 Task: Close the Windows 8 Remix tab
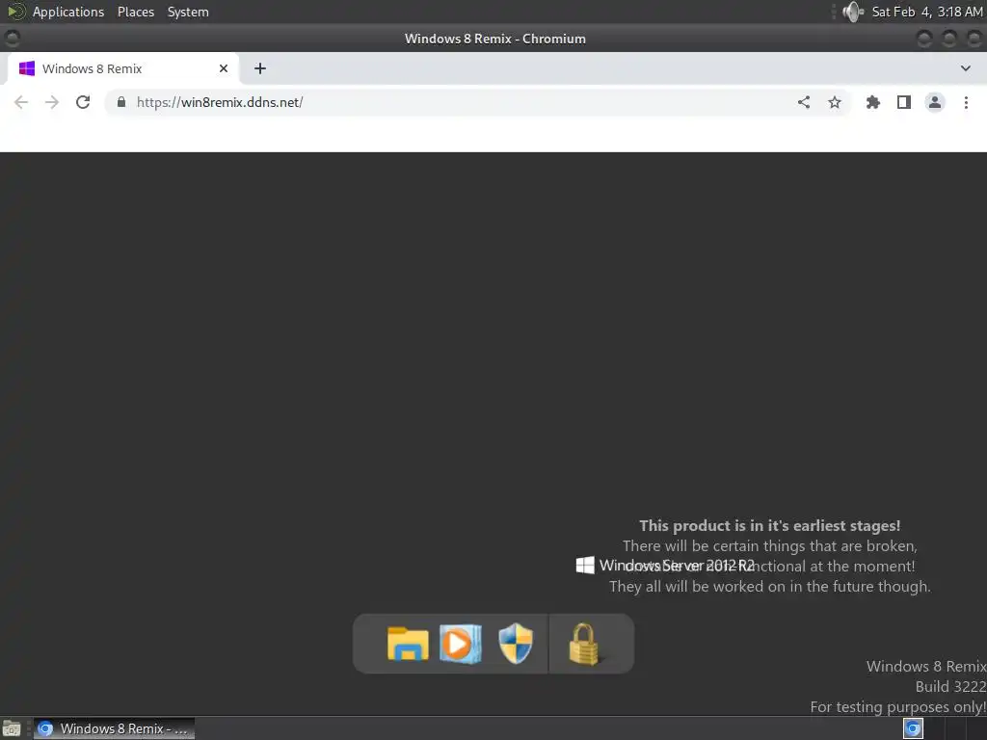point(224,68)
